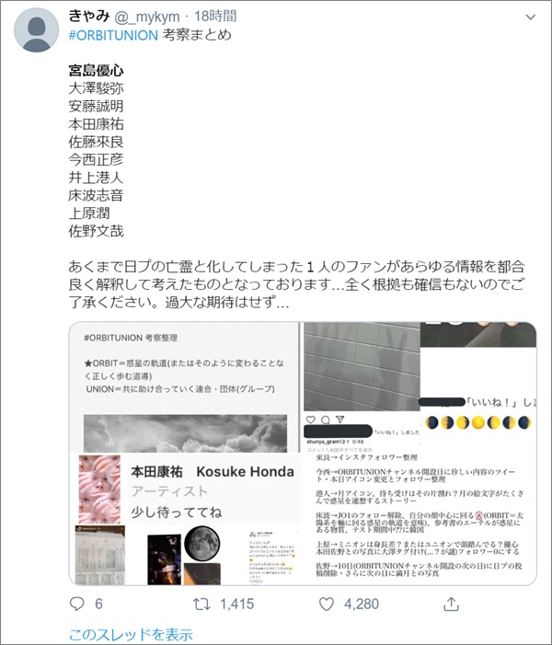552x645 pixels.
Task: Open the #ORBITUNION hashtag link
Action: [x=113, y=35]
